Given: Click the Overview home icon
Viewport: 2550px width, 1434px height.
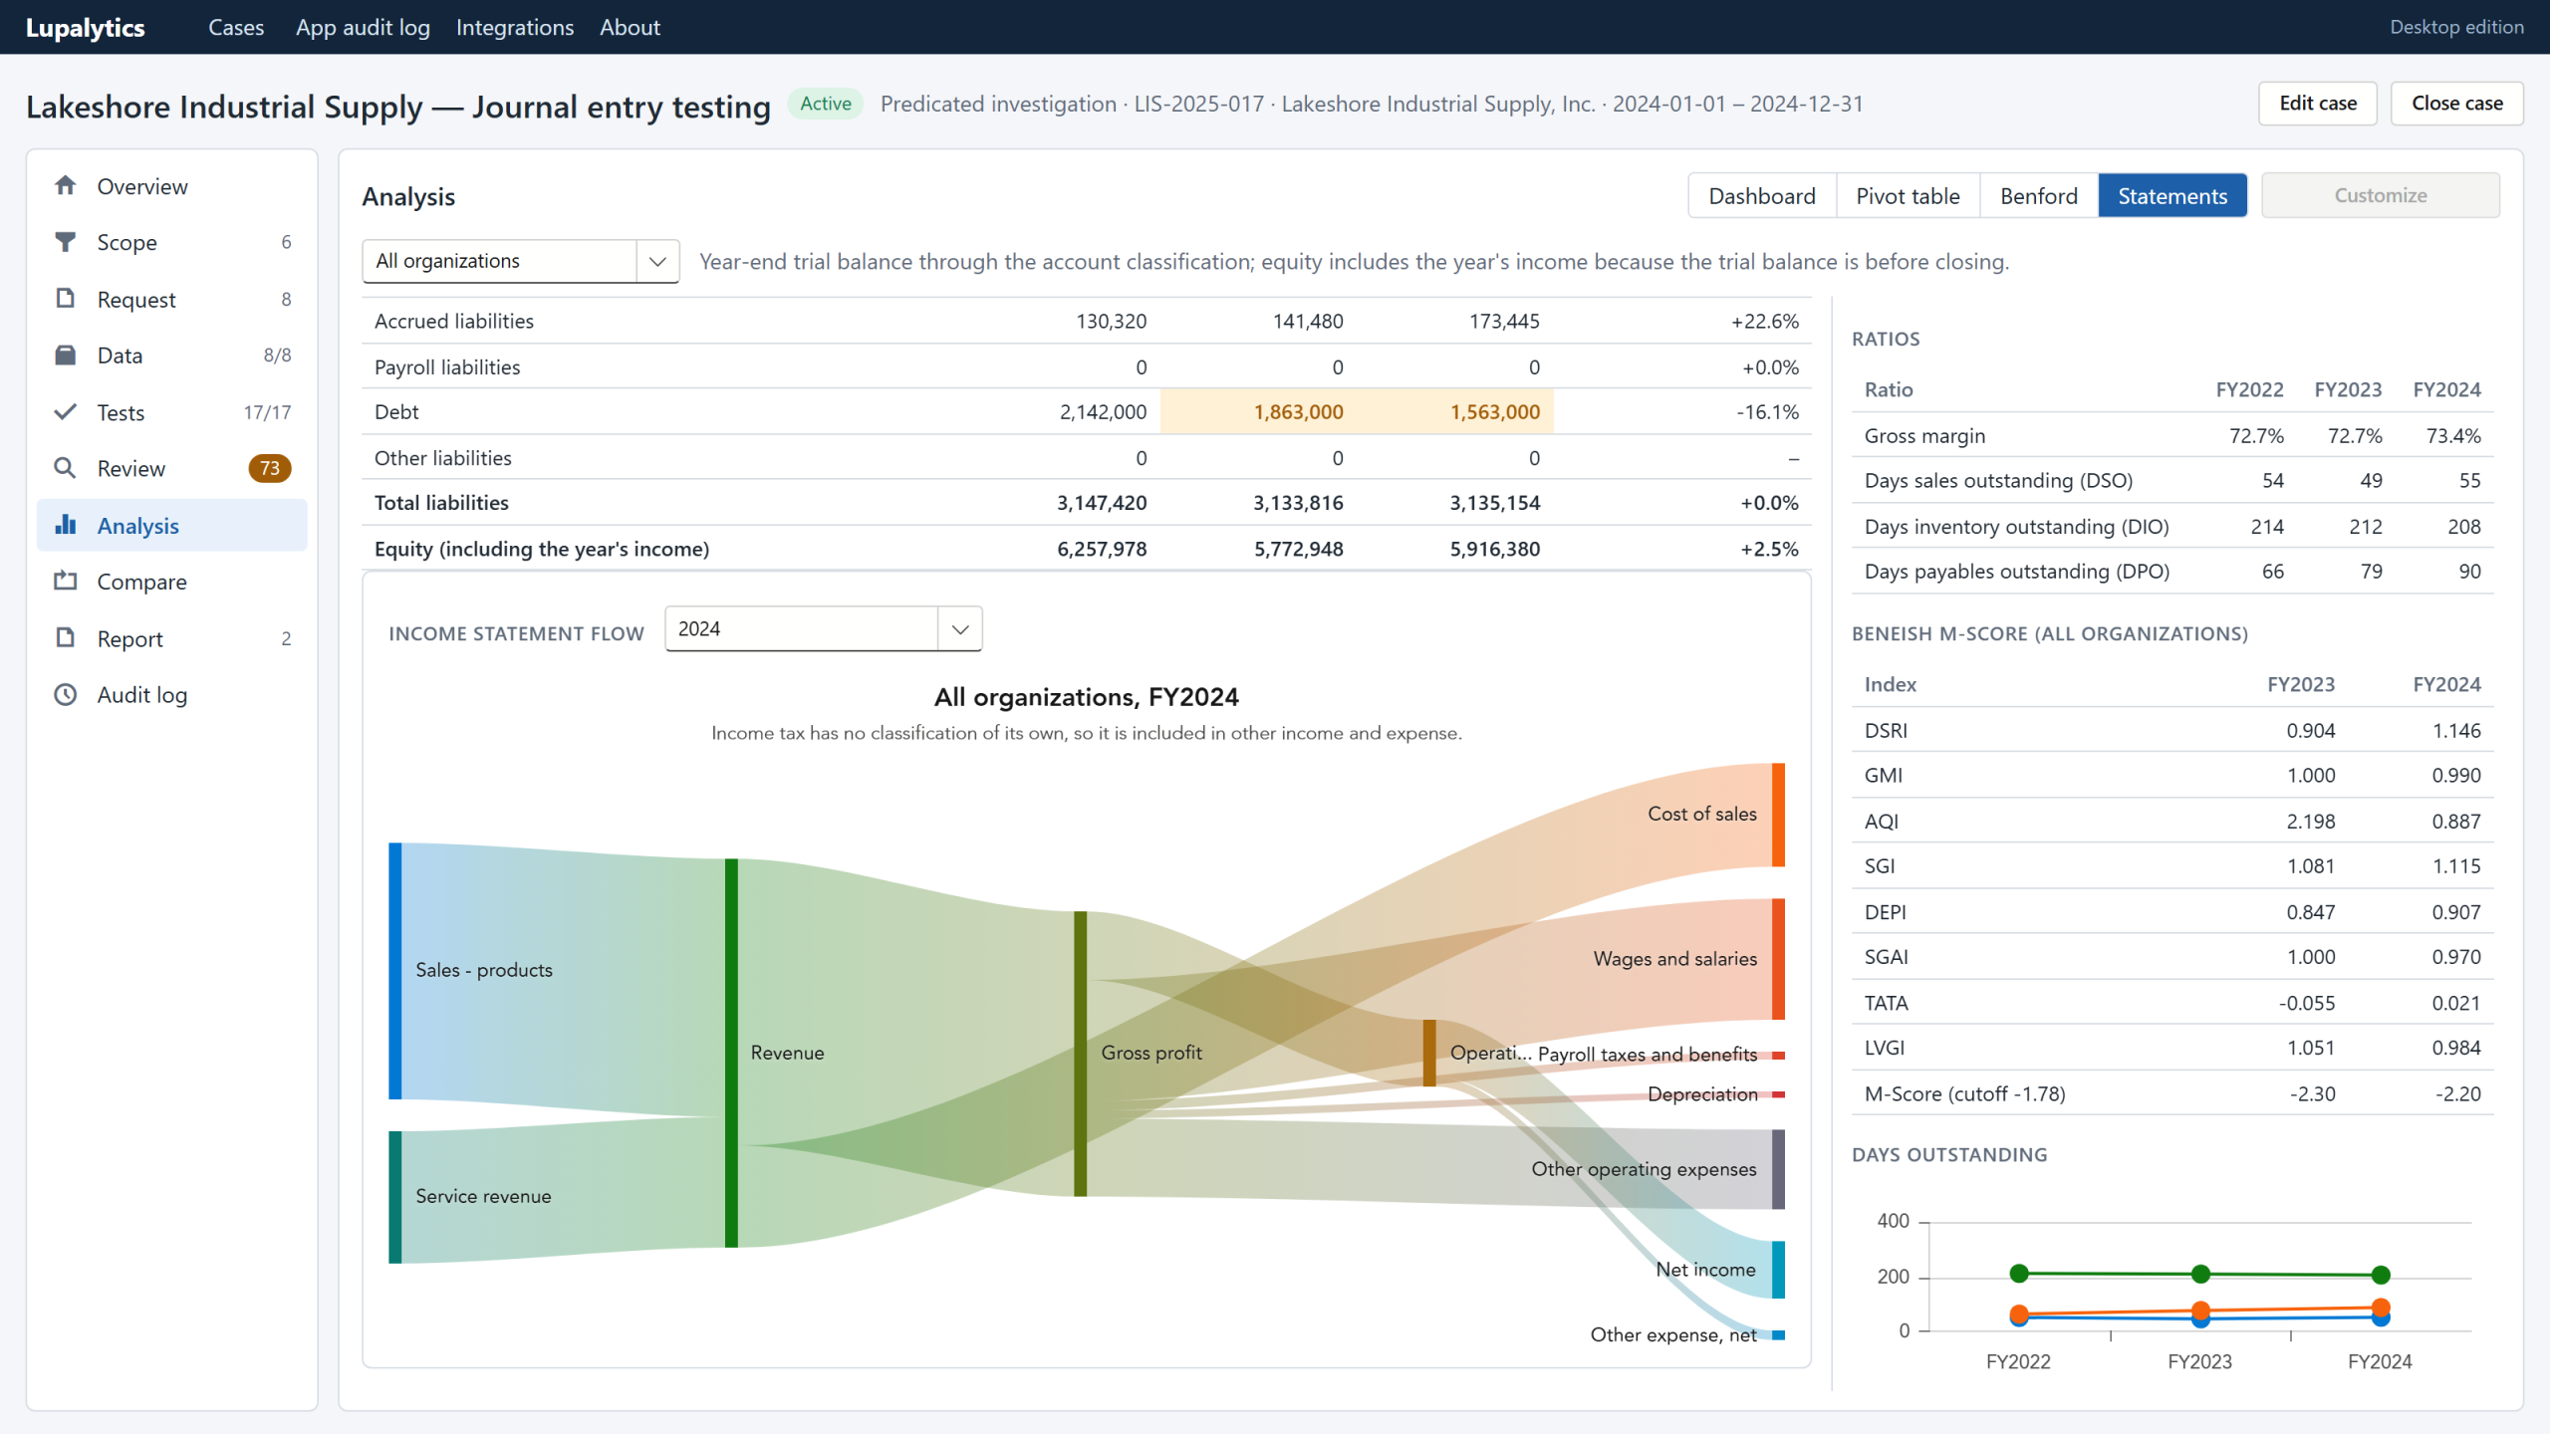Looking at the screenshot, I should [x=66, y=186].
